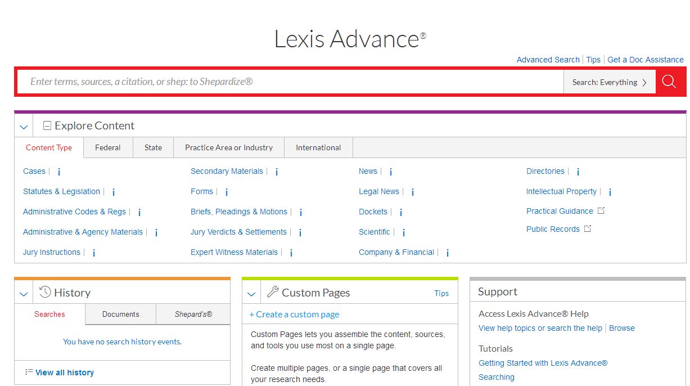Open the Search: Everything filter dropdown
Viewport: 690px width, 386px height.
tap(610, 82)
